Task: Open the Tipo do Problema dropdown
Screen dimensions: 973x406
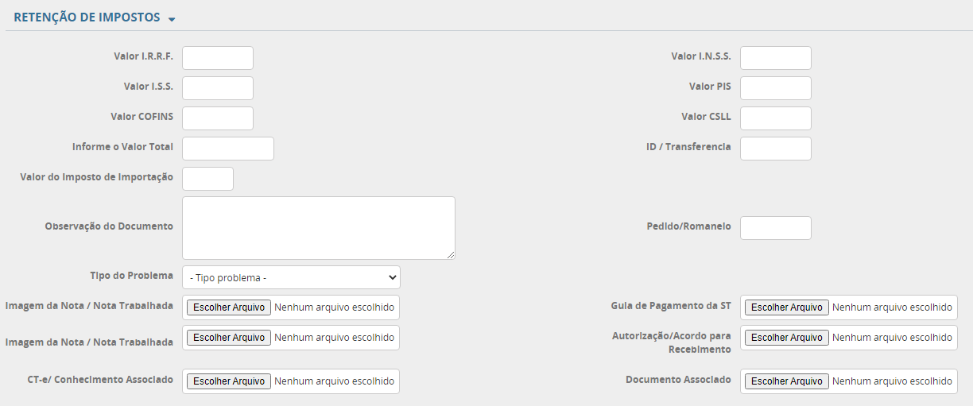Action: tap(291, 277)
